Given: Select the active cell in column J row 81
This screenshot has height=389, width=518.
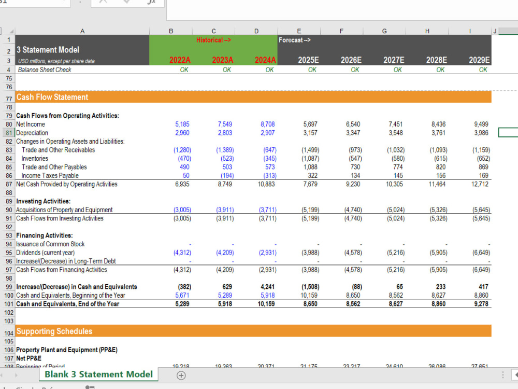Looking at the screenshot, I should [508, 133].
